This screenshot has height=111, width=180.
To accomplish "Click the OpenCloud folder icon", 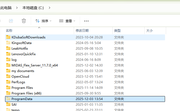I will pos(8,77).
